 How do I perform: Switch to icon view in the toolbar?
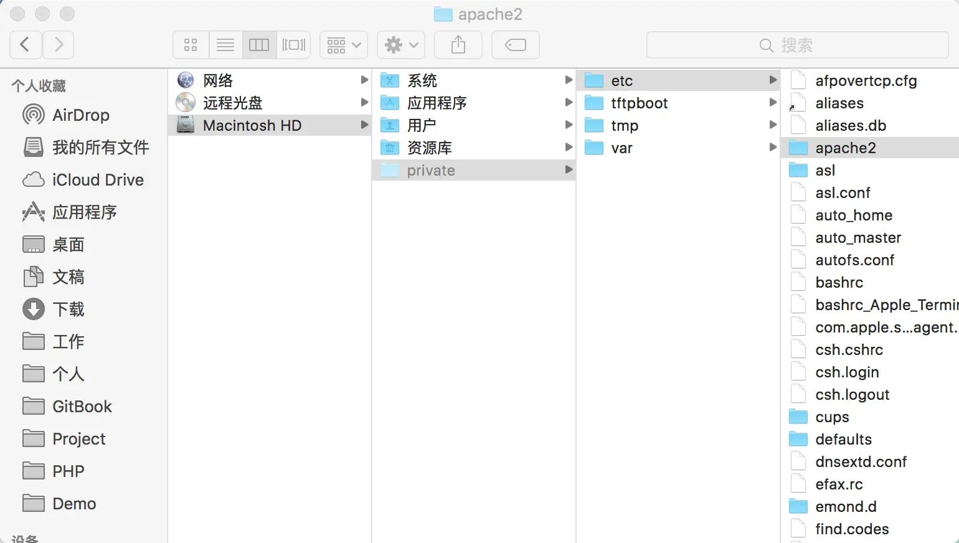tap(191, 44)
